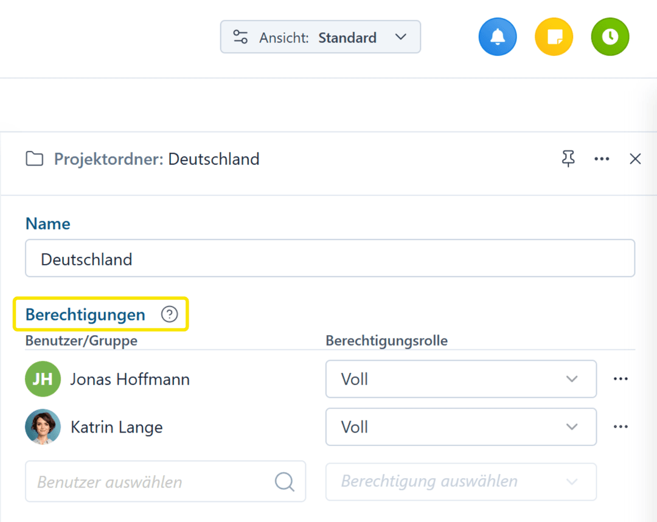The image size is (657, 522).
Task: Open the Berechtigung auswählen dropdown
Action: (461, 482)
